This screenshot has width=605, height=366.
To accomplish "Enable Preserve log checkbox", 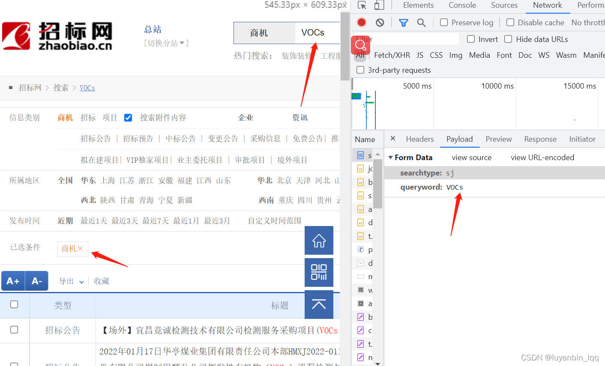I will (x=444, y=22).
